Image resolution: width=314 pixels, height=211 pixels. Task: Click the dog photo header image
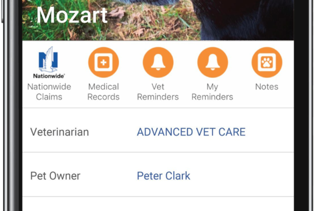point(158,20)
